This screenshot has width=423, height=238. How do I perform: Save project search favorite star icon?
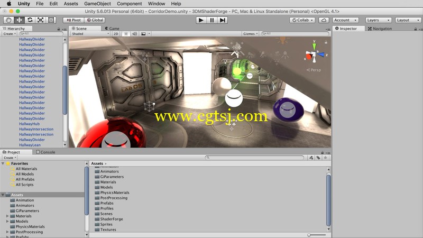pyautogui.click(x=325, y=158)
